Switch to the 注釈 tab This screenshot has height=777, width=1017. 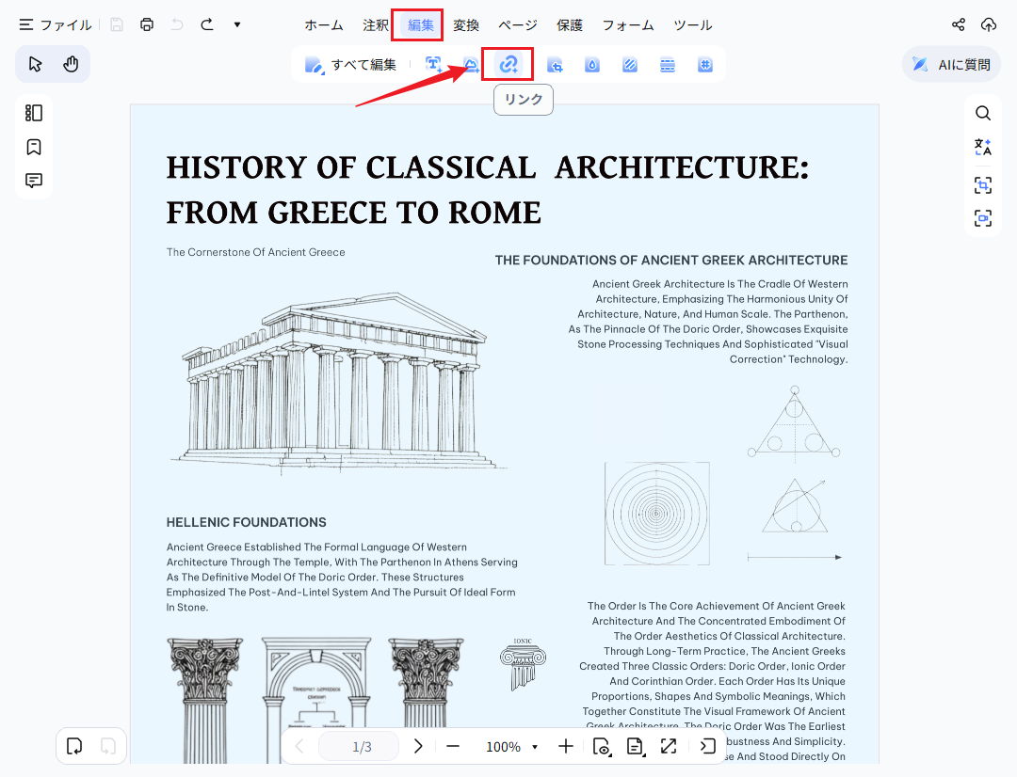coord(375,25)
